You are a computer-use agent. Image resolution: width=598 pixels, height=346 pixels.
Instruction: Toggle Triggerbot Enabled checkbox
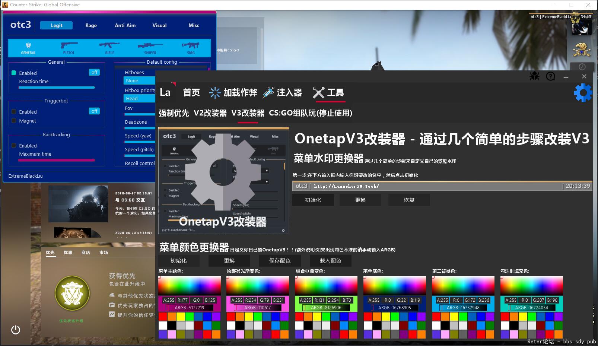pos(14,112)
